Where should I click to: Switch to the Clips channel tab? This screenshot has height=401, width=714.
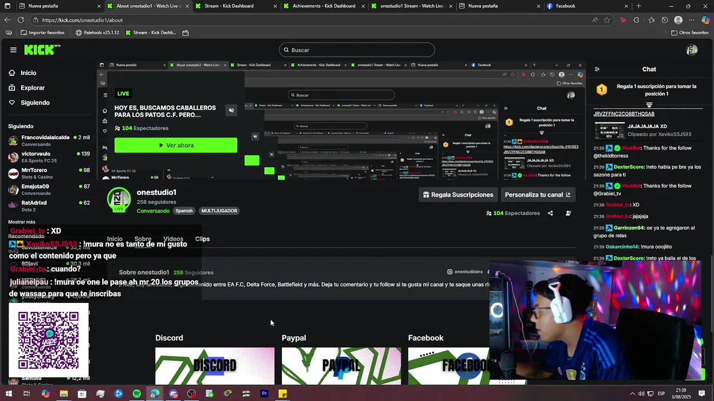pos(202,239)
